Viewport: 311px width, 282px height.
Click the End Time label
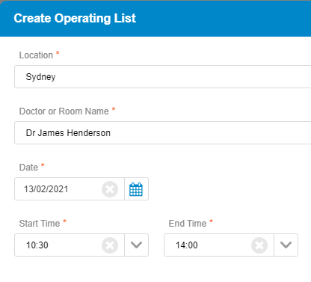pyautogui.click(x=188, y=224)
